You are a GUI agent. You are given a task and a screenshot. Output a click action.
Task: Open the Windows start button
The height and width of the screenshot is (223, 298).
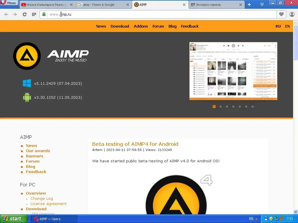[14, 219]
